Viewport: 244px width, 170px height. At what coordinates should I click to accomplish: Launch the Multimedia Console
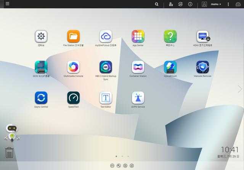(x=74, y=67)
